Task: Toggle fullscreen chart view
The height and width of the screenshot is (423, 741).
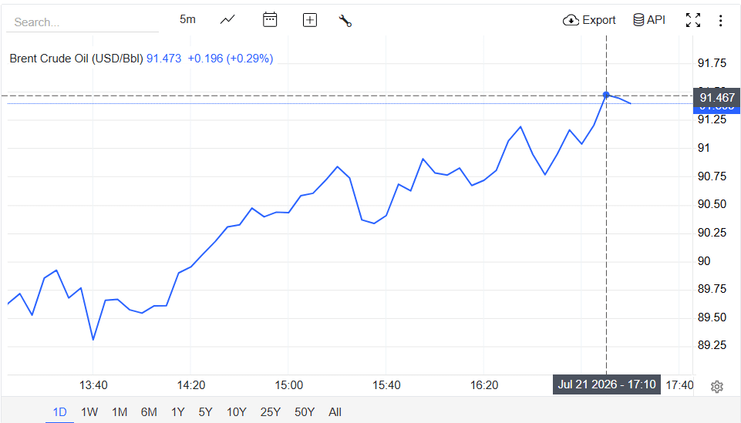Action: tap(692, 20)
